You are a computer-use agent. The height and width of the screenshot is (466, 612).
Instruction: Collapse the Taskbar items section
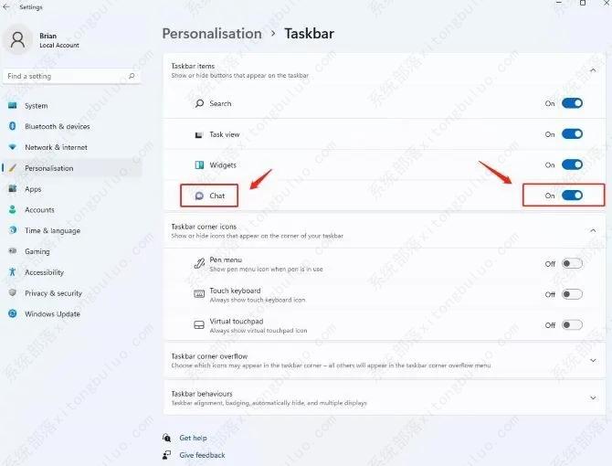coord(593,70)
